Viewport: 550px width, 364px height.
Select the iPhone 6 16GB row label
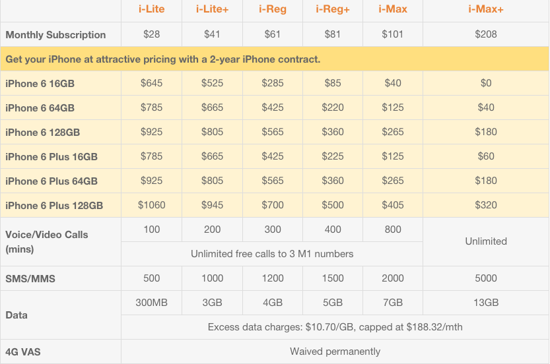40,83
